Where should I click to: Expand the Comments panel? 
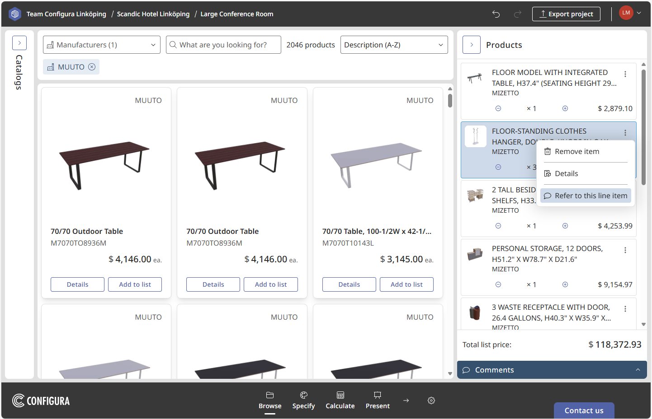click(x=552, y=370)
